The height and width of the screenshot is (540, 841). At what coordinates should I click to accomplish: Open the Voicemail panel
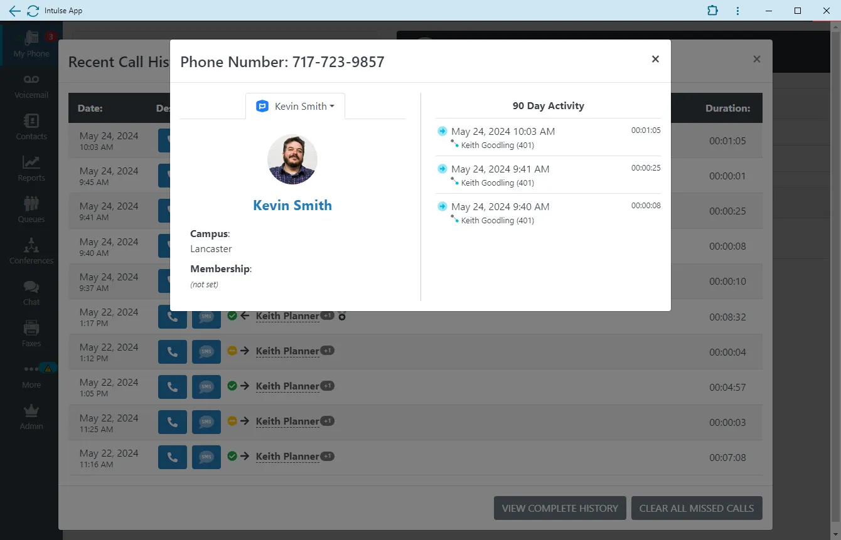coord(31,85)
